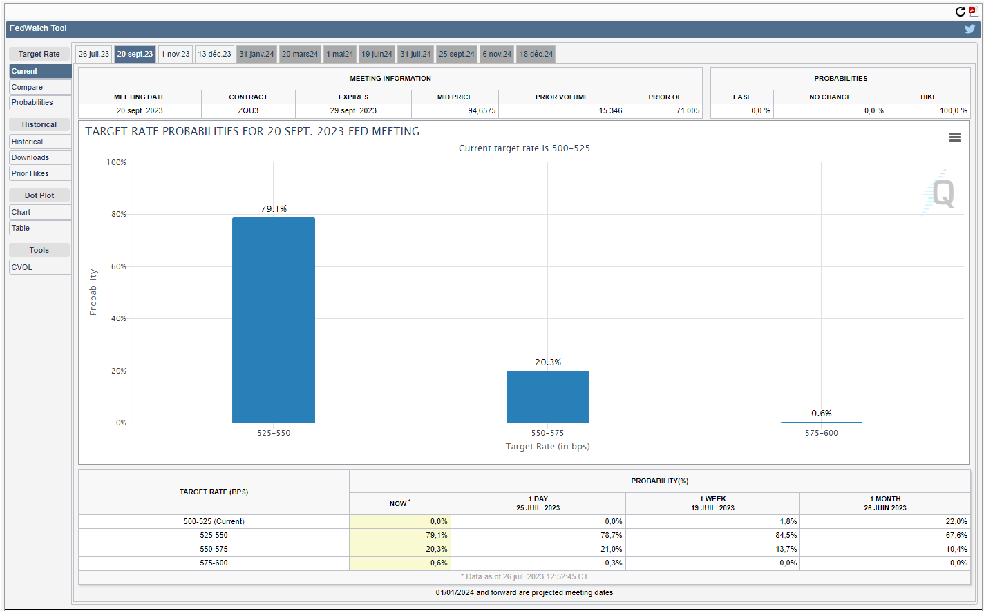
Task: Open the Dot Plot Chart link
Action: click(40, 212)
